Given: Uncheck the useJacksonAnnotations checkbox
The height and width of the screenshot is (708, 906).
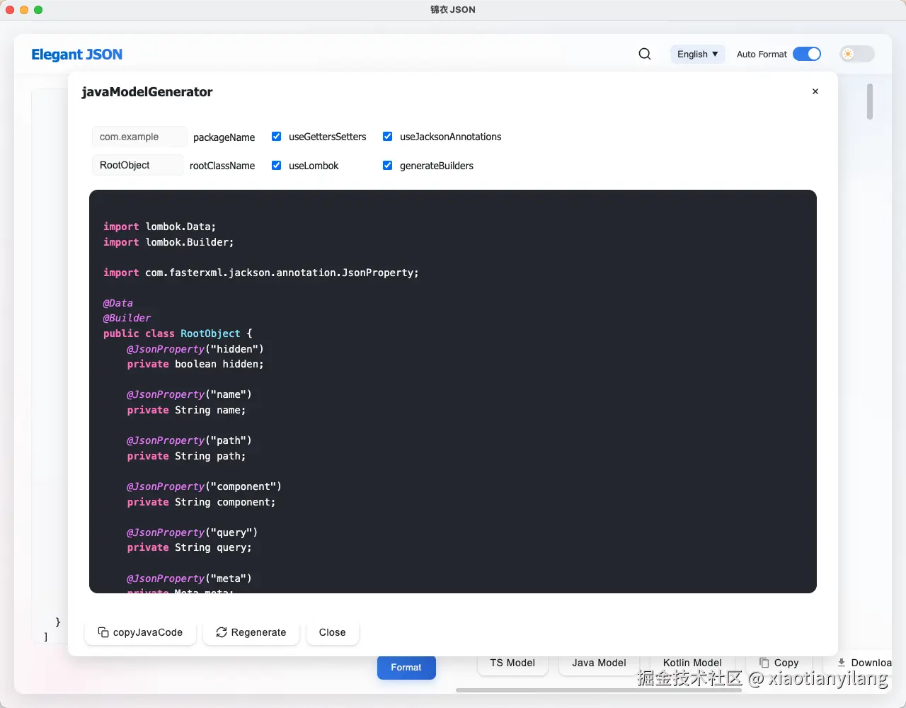Looking at the screenshot, I should [x=388, y=137].
